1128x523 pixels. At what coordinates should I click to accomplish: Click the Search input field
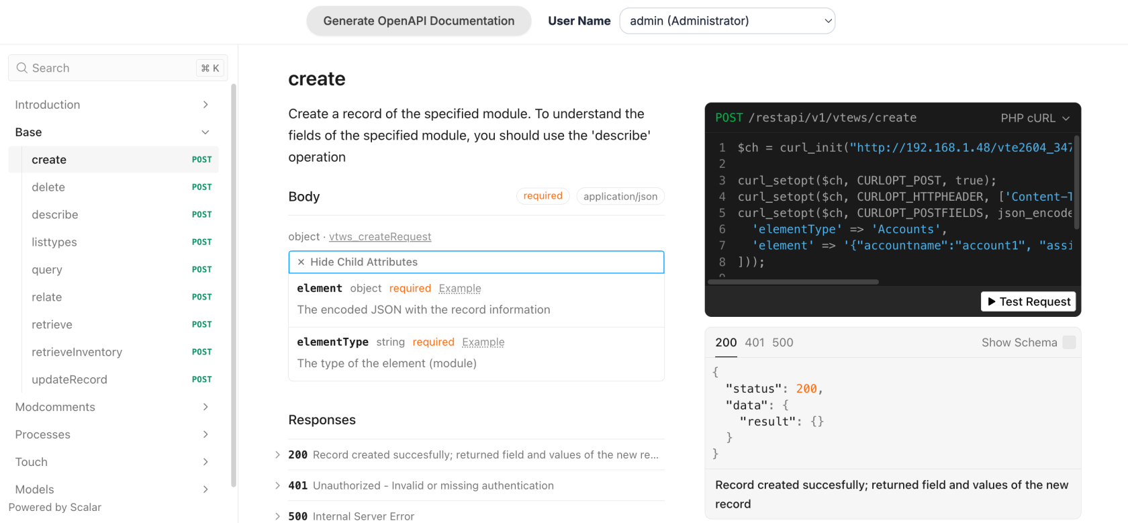[118, 68]
